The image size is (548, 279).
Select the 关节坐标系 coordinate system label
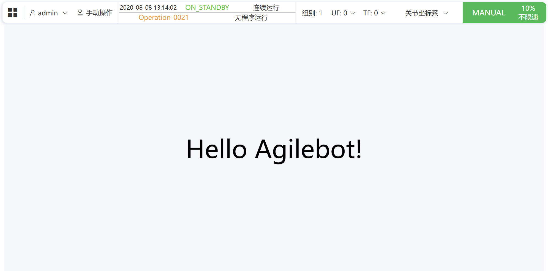point(421,13)
